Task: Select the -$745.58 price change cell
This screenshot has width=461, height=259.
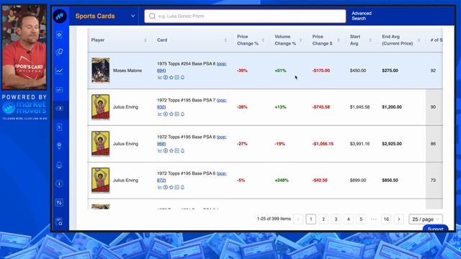Action: click(321, 107)
